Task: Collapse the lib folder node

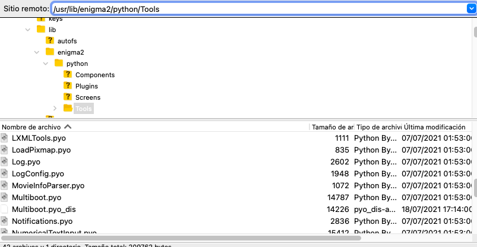Action: [28, 30]
